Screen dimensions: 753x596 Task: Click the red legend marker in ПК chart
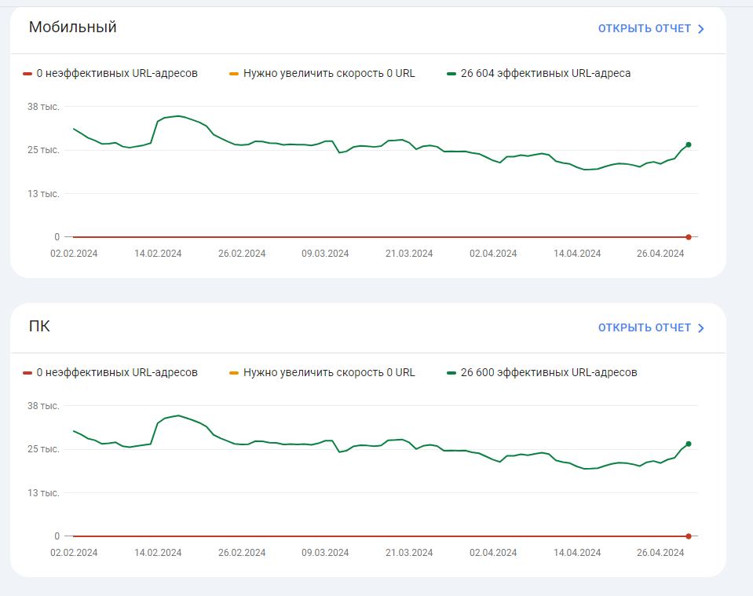(27, 373)
